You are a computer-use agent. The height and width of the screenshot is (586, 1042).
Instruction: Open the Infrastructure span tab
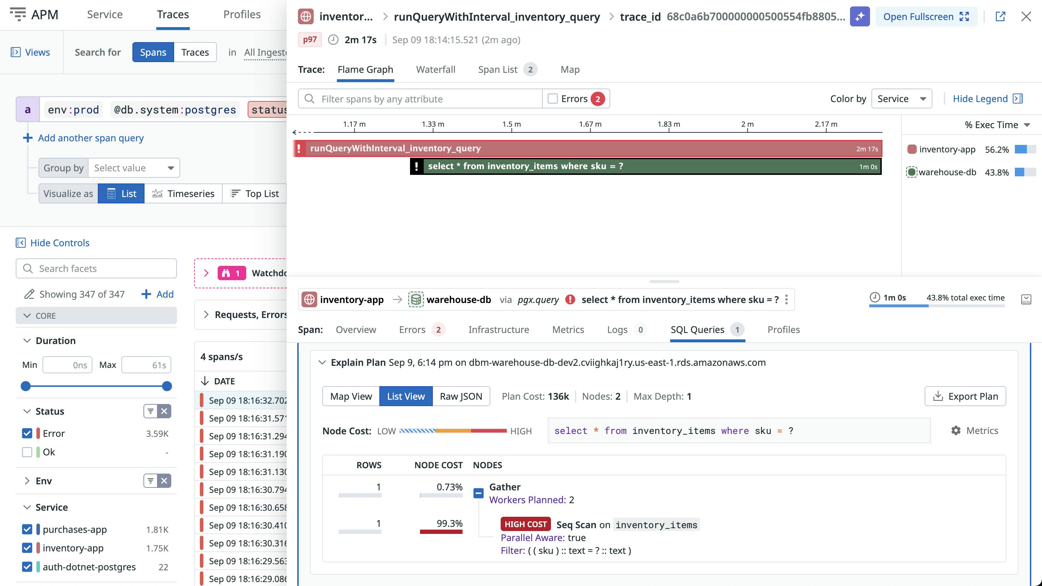click(499, 330)
